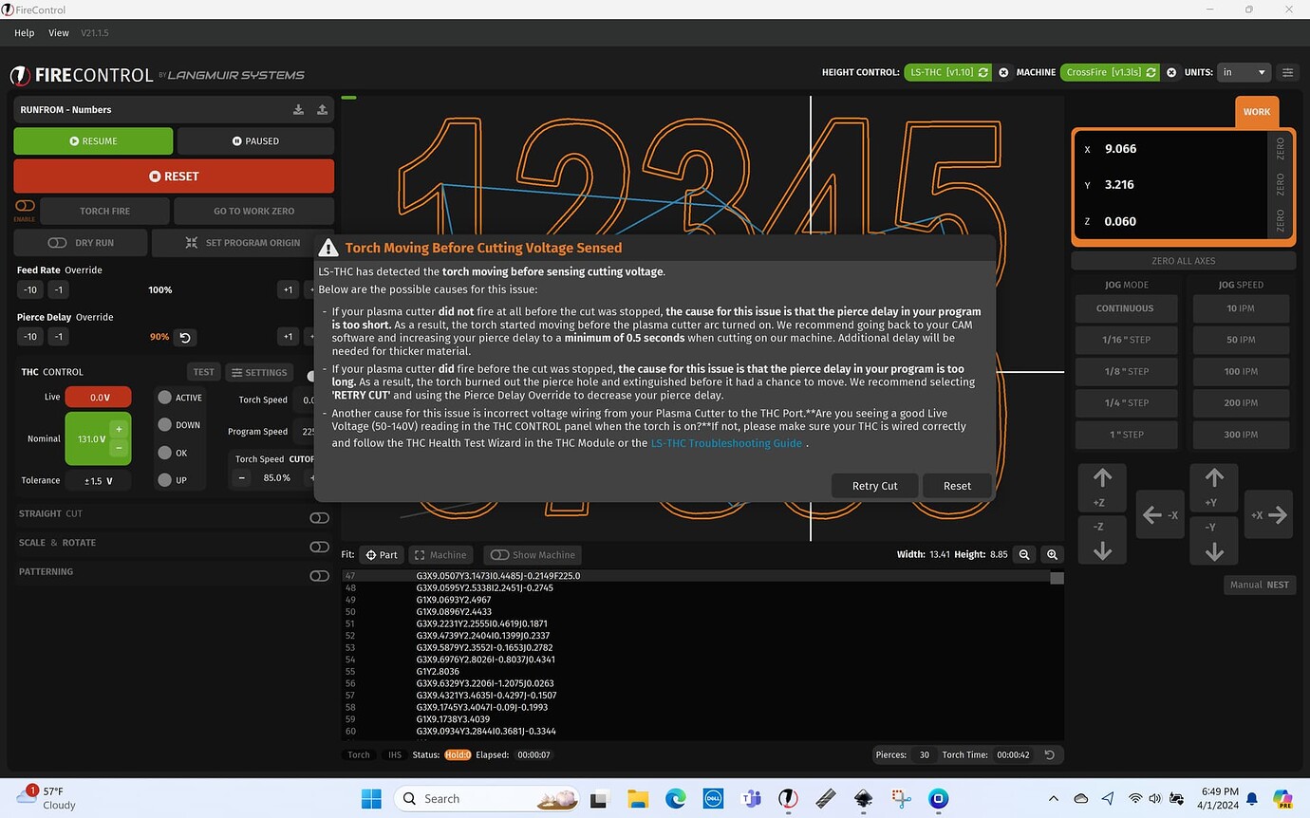Open the View menu
Viewport: 1310px width, 818px height.
[59, 32]
